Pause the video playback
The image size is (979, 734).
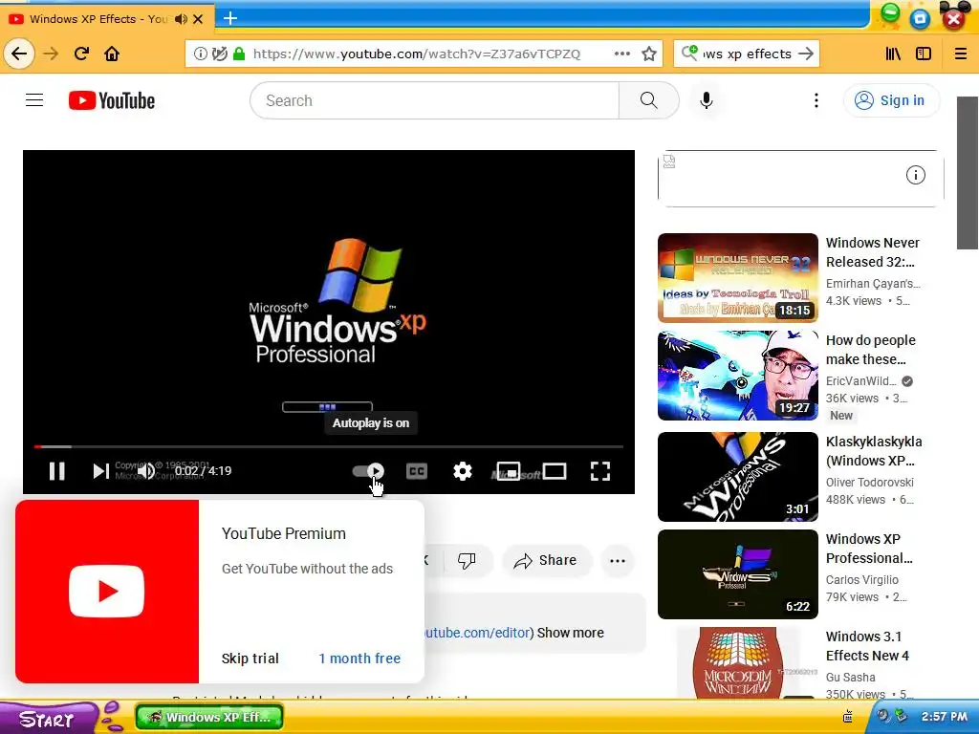56,471
